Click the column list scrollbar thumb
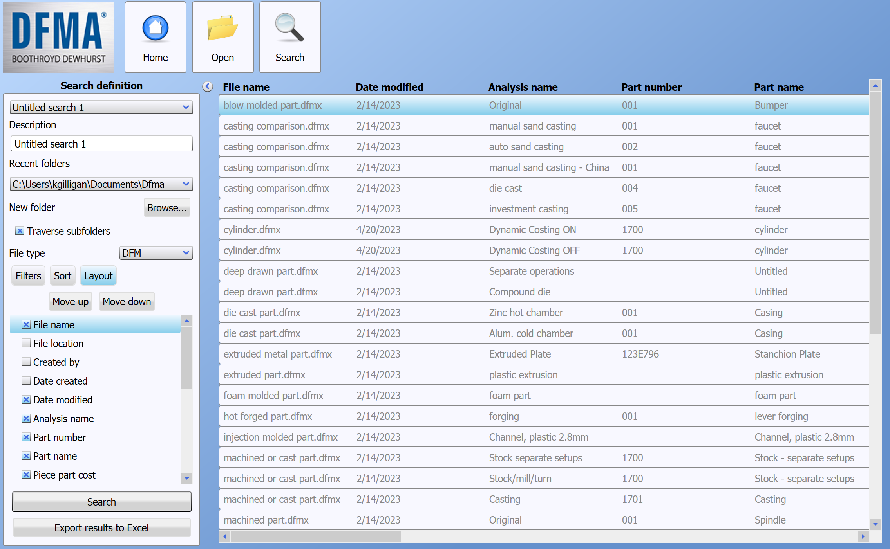Image resolution: width=890 pixels, height=549 pixels. click(187, 358)
